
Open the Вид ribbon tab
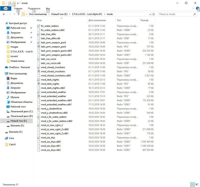pos(48,8)
